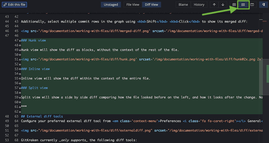Screen dimensions: 269x143
Task: Click the added '***' separator line
Action: point(24,107)
